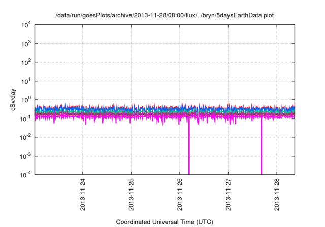Select the 2013-11-28 date tick label

coord(277,195)
